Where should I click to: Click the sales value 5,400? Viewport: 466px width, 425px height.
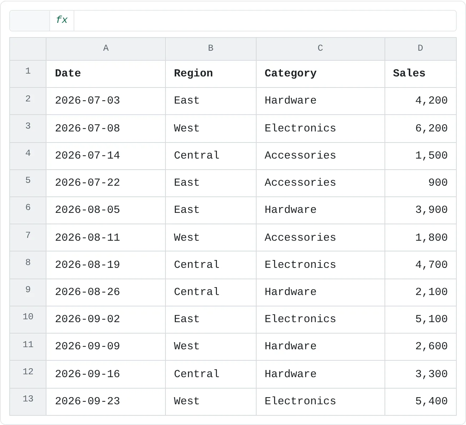(421, 402)
